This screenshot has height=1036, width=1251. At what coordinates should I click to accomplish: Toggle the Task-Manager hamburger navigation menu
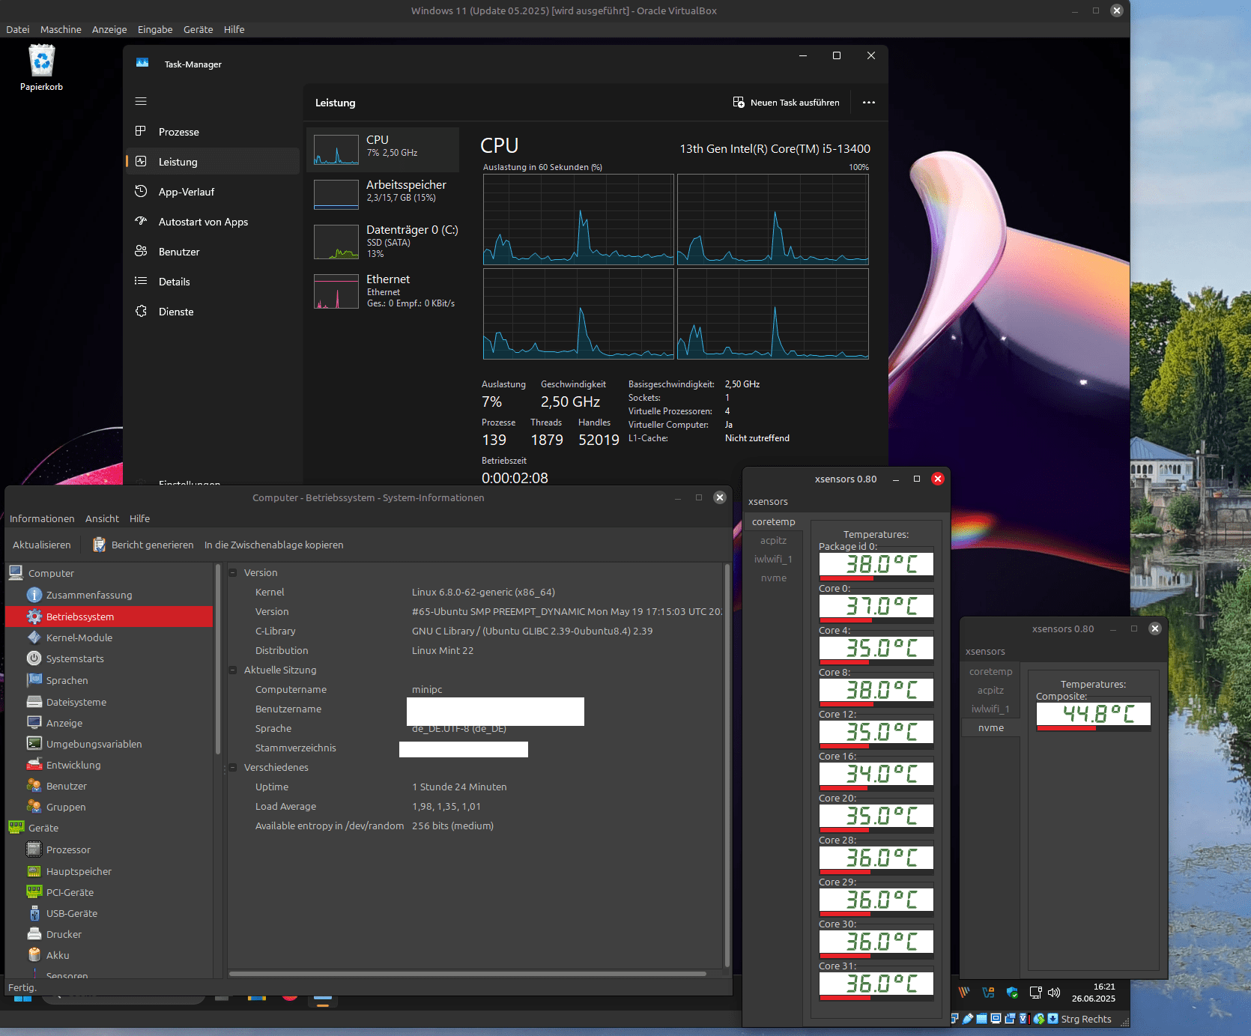tap(141, 101)
